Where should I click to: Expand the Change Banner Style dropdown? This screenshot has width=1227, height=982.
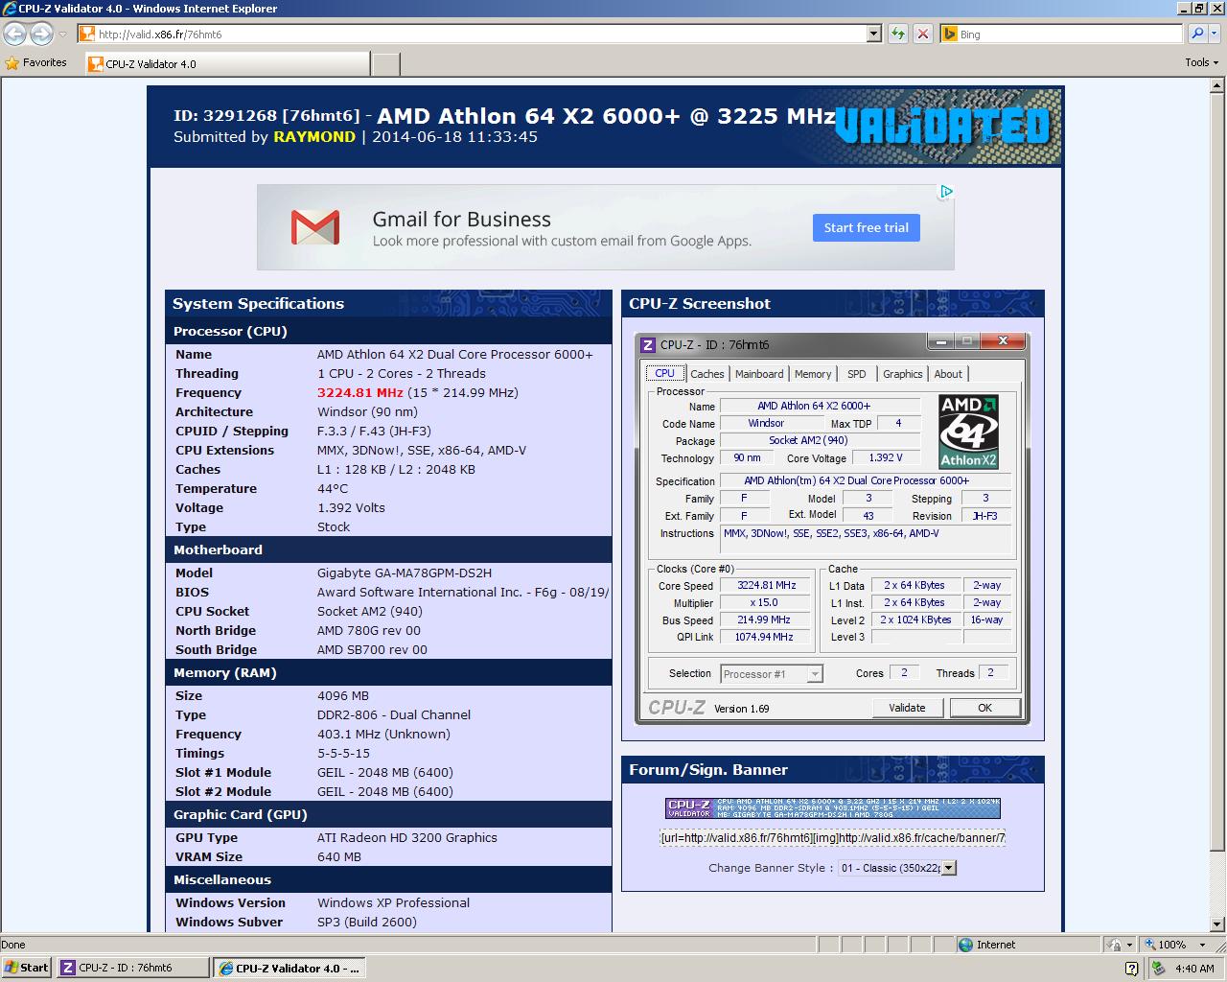948,868
